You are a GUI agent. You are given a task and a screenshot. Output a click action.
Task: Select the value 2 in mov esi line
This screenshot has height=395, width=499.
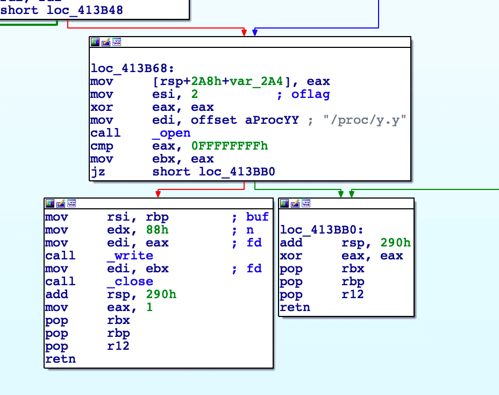(x=195, y=94)
